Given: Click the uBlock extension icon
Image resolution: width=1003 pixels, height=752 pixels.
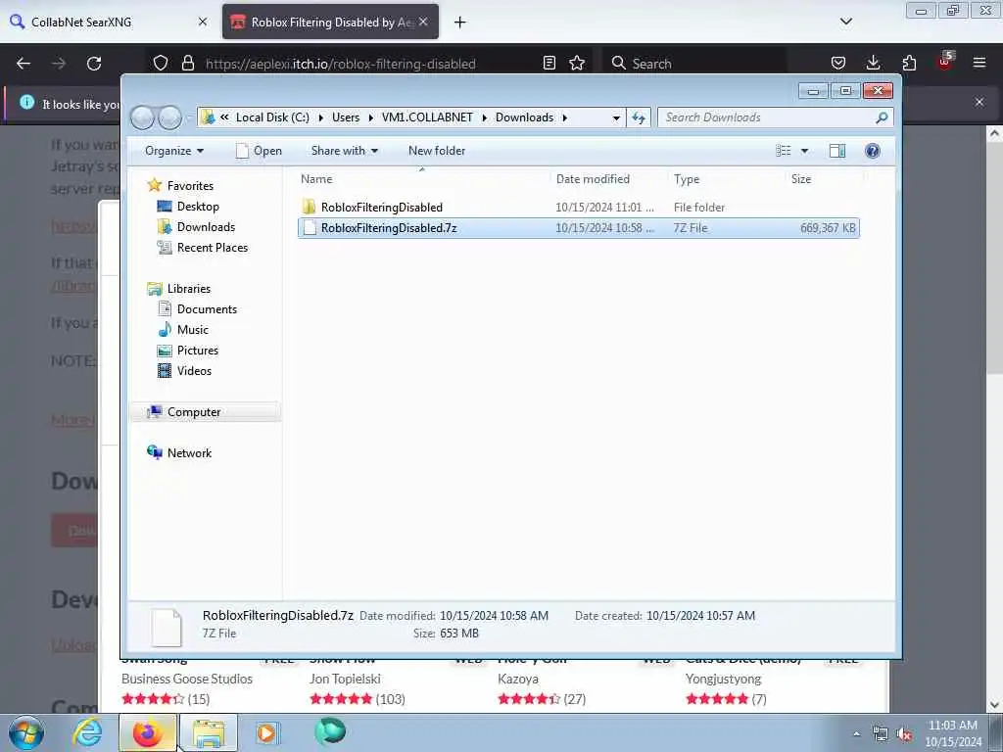Looking at the screenshot, I should coord(945,62).
